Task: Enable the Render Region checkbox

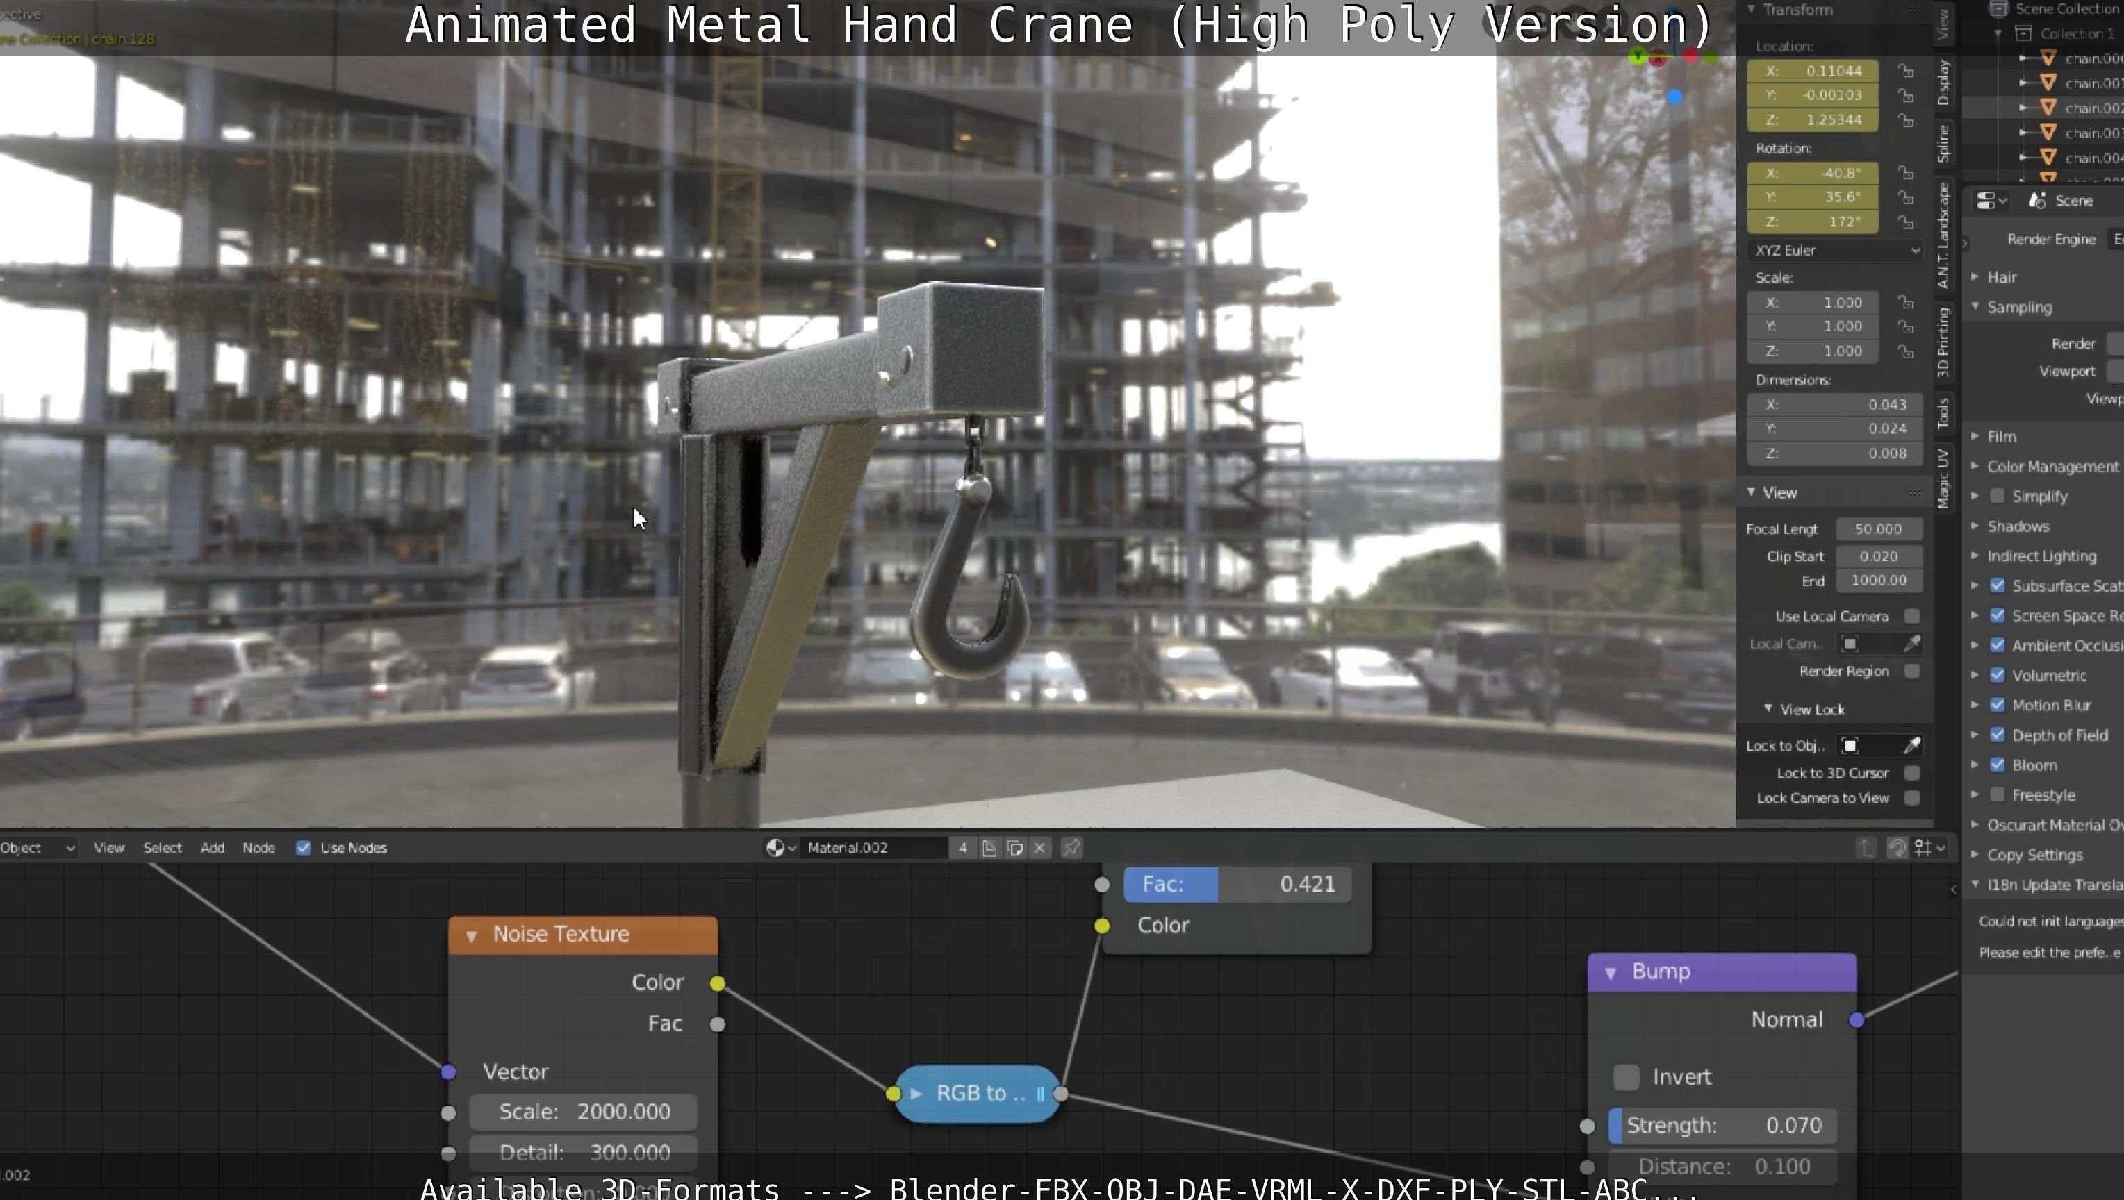Action: (x=1912, y=671)
